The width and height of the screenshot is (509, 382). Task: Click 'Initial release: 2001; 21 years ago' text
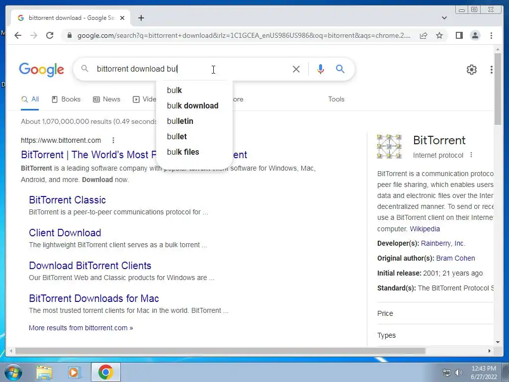pos(430,273)
